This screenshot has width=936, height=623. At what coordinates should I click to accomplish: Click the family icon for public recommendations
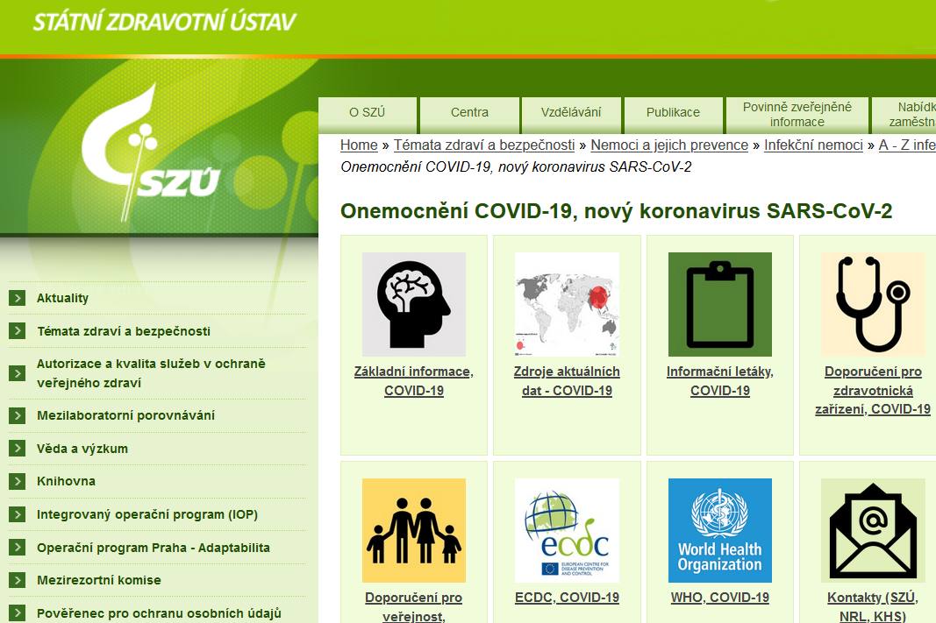[413, 530]
